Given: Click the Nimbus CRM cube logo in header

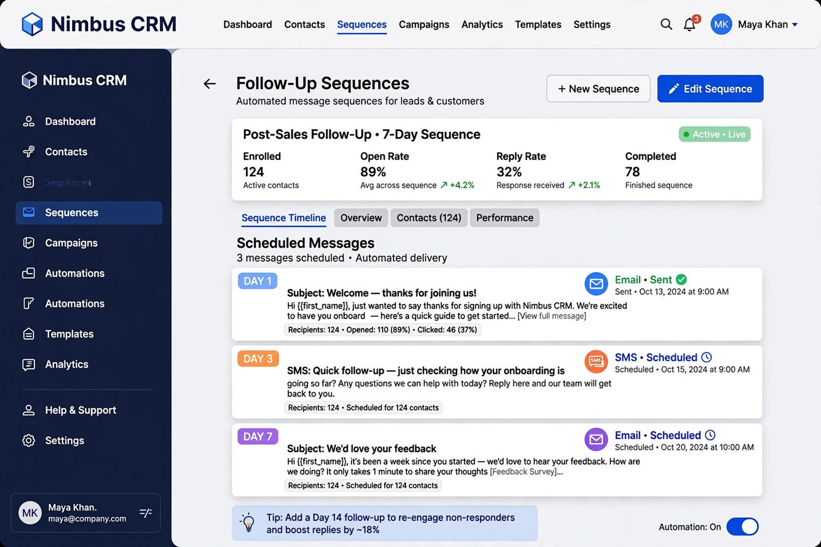Looking at the screenshot, I should tap(32, 24).
